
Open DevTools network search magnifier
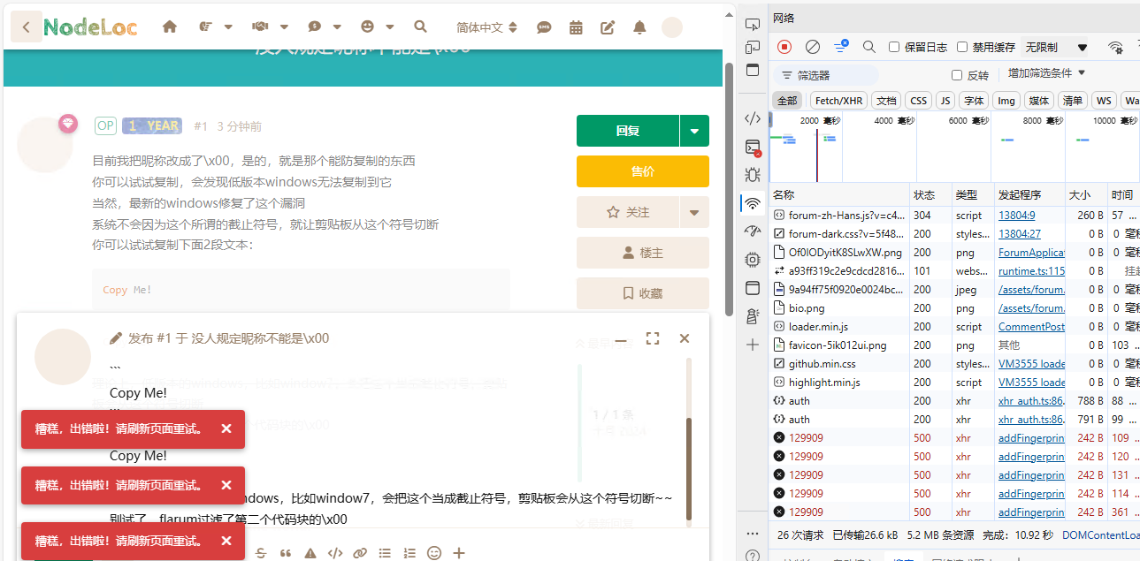(869, 47)
